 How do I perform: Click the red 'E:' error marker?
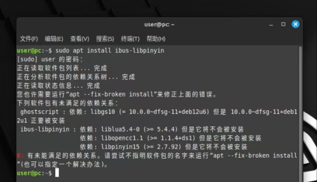click(x=20, y=156)
